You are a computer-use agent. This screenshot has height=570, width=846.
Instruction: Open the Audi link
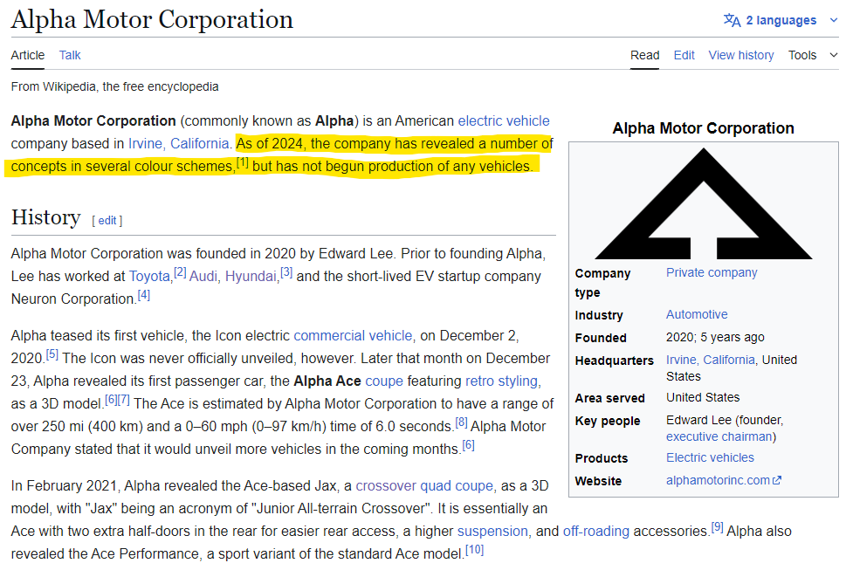click(203, 276)
